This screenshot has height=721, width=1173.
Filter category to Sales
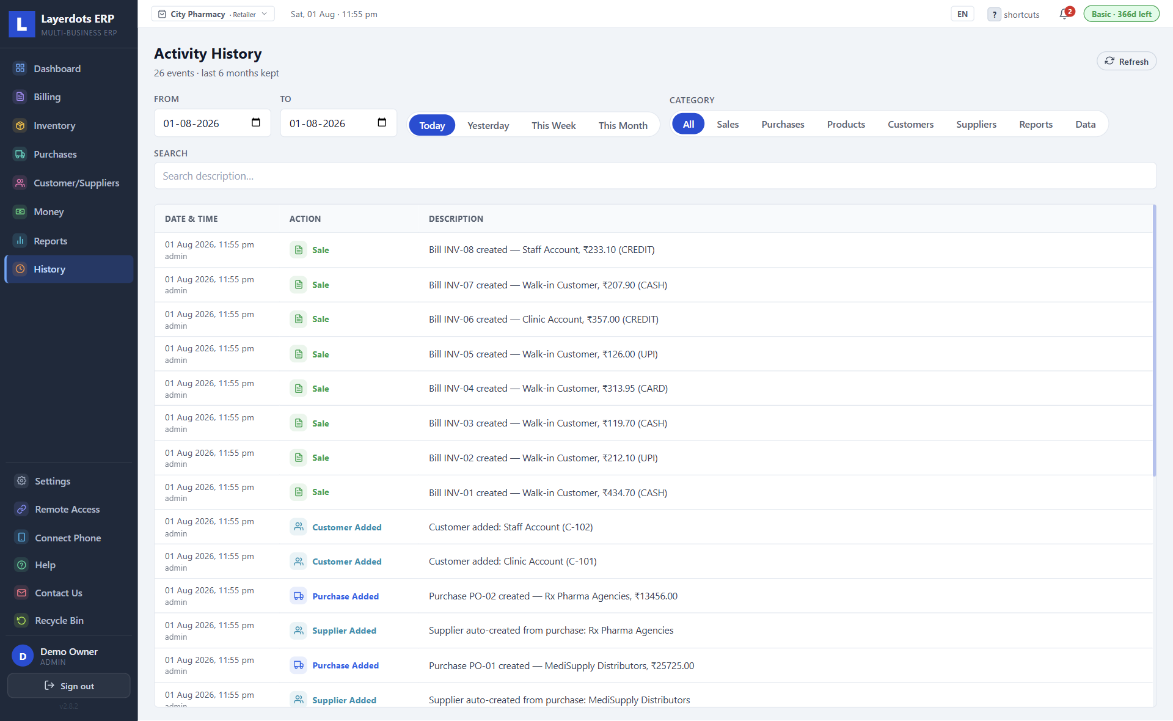[728, 124]
